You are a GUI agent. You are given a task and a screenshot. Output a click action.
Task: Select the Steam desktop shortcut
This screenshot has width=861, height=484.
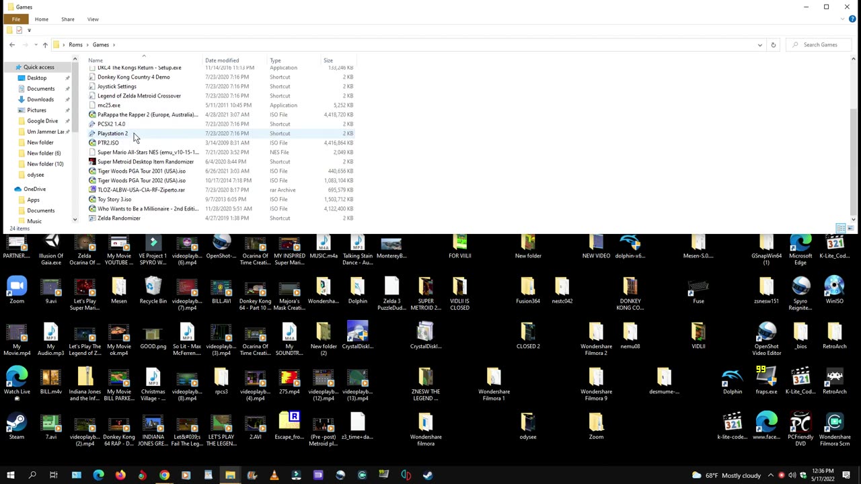point(17,426)
